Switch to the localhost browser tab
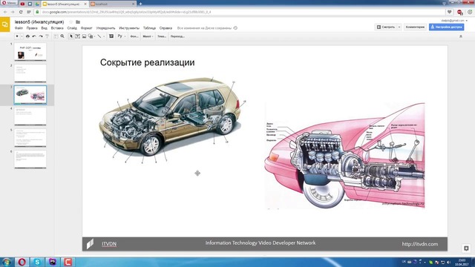This screenshot has height=267, width=475. pyautogui.click(x=112, y=4)
